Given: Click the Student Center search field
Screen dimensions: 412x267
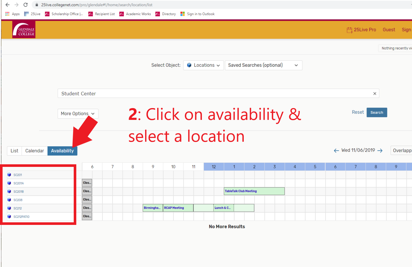Looking at the screenshot, I should [x=218, y=93].
